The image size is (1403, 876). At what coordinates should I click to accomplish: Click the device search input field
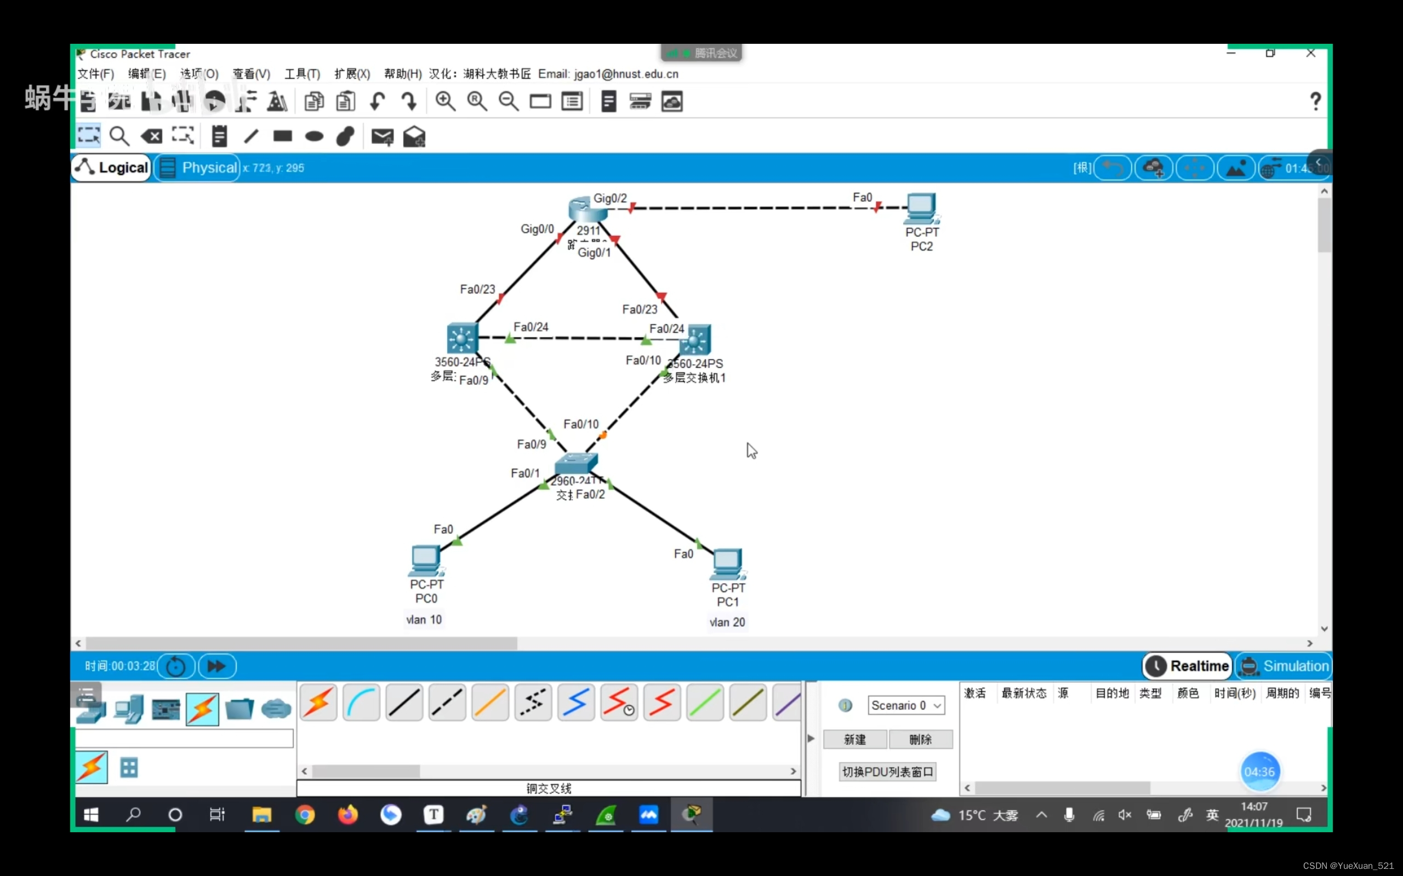184,739
